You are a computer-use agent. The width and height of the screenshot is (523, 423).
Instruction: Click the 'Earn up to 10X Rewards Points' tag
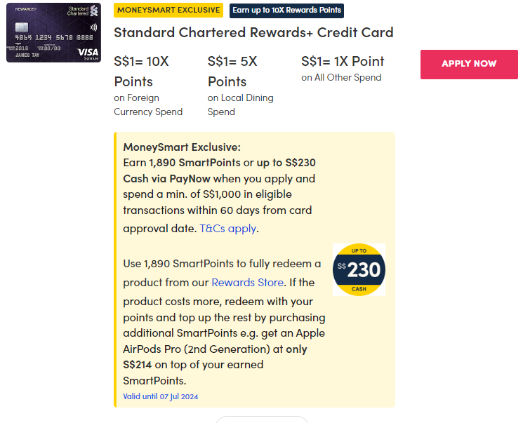pyautogui.click(x=286, y=11)
